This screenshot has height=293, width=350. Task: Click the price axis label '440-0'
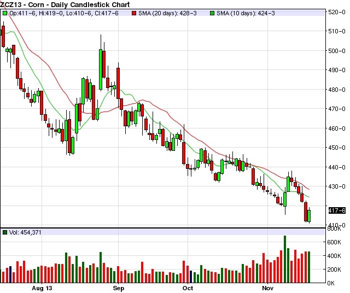337,167
